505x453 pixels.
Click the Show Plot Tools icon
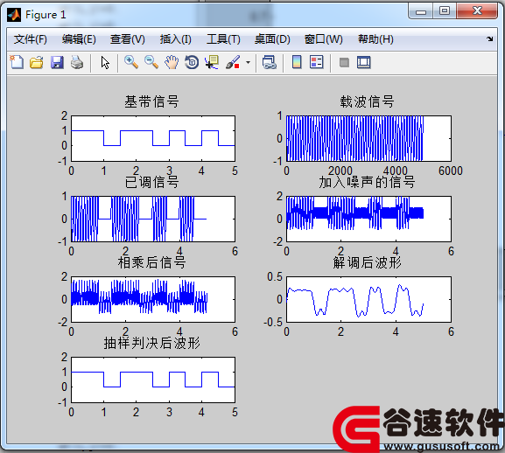364,62
